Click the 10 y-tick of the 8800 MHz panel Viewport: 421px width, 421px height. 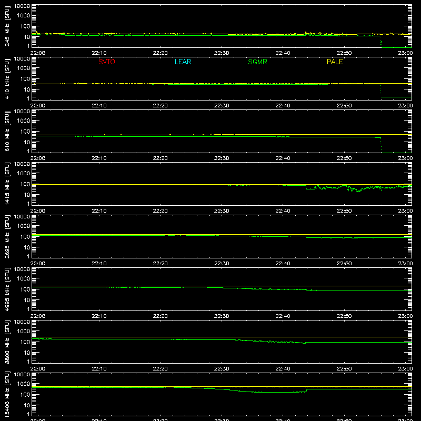click(27, 353)
